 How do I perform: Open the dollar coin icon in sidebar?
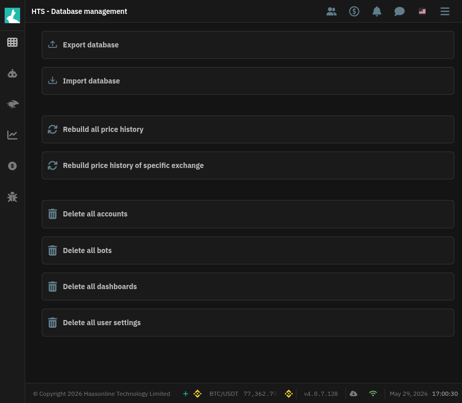click(12, 166)
